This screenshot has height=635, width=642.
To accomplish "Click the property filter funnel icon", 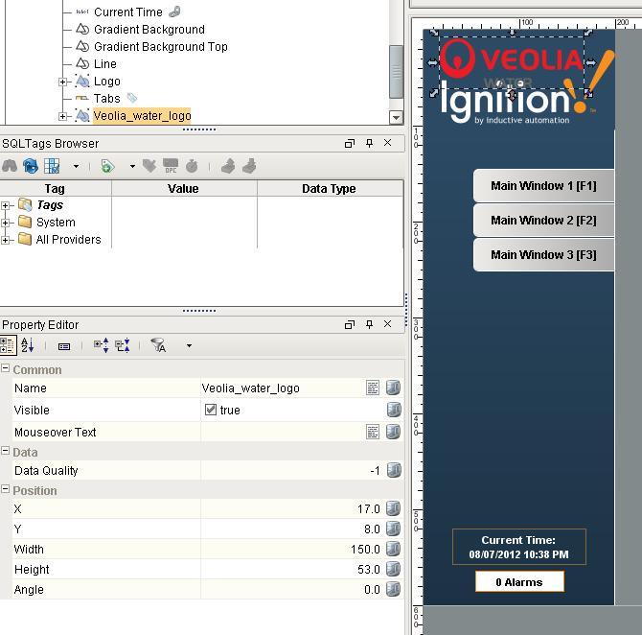I will 158,345.
